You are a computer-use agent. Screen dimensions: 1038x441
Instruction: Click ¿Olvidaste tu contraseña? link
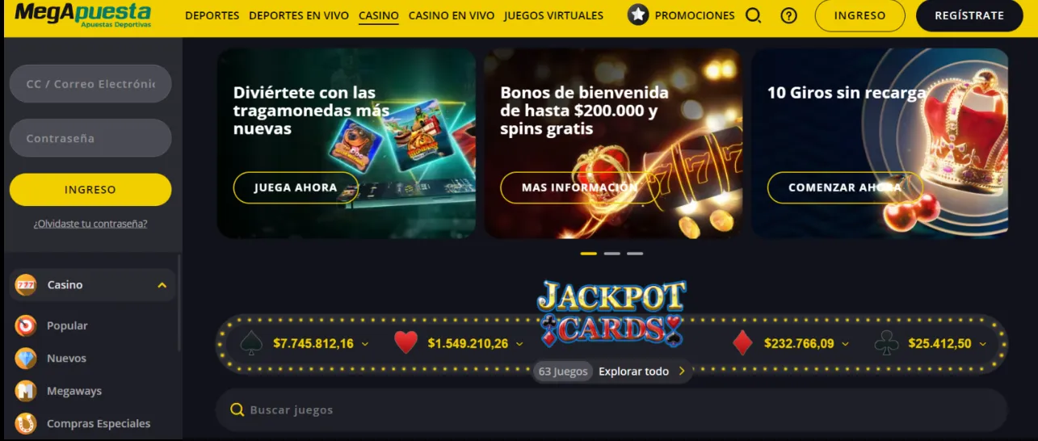[90, 224]
